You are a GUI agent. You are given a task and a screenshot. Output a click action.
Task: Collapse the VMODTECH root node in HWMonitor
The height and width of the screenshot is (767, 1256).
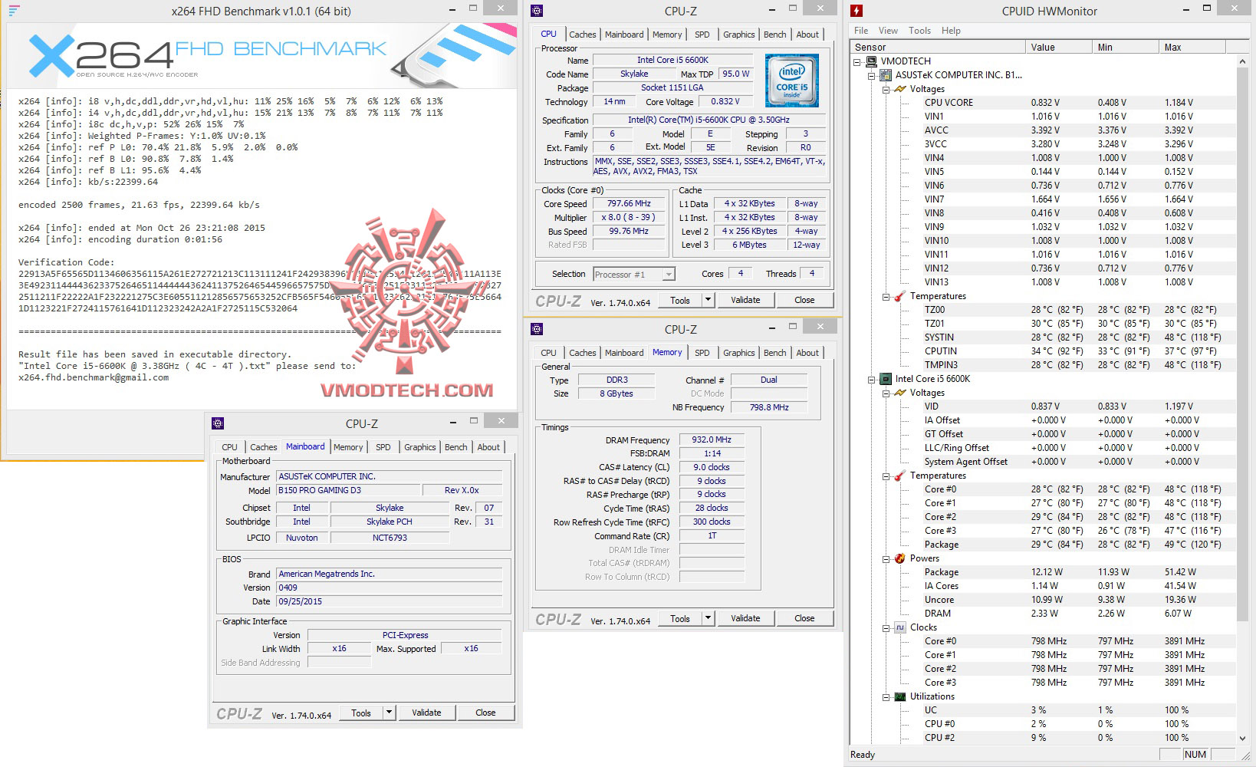pos(858,62)
